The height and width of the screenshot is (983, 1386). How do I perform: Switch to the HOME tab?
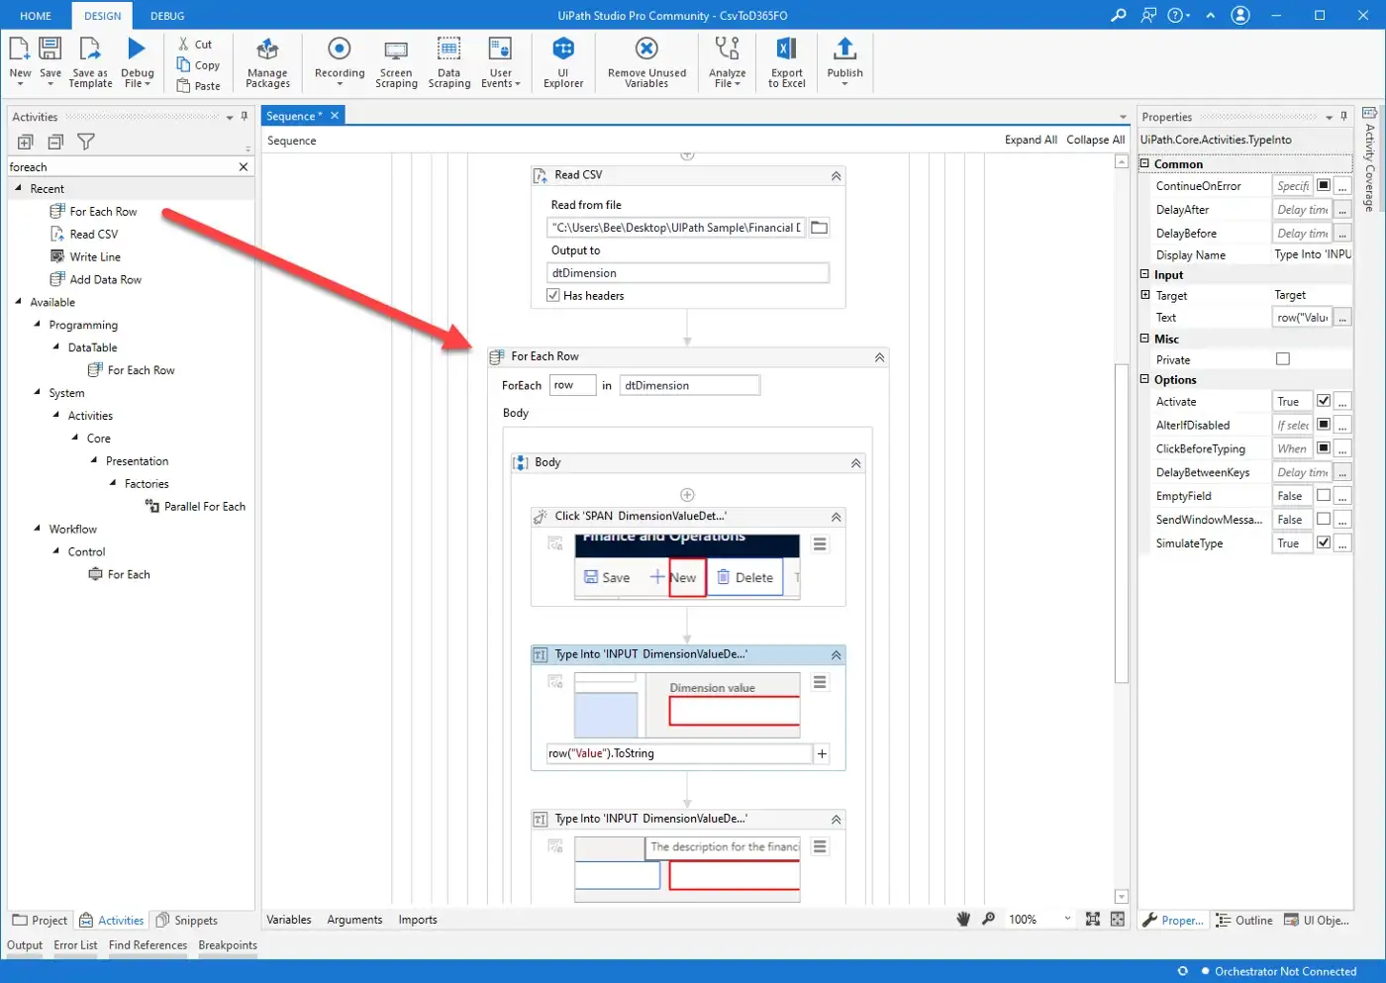[x=36, y=16]
